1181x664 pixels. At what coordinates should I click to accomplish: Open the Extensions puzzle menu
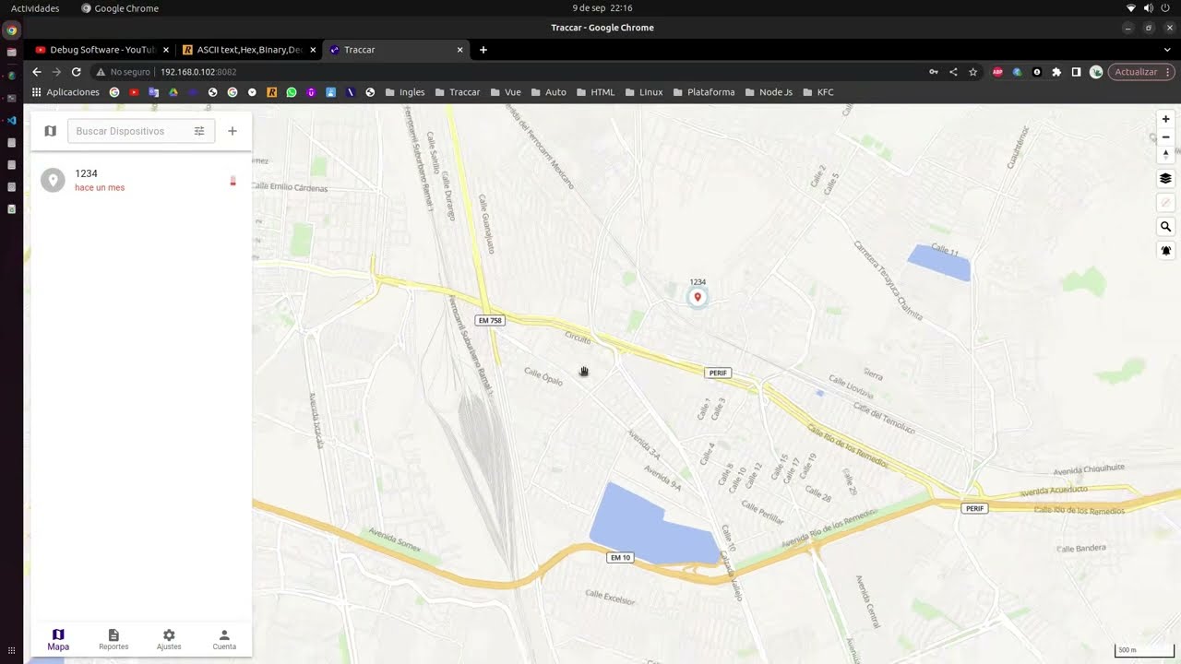pos(1056,72)
